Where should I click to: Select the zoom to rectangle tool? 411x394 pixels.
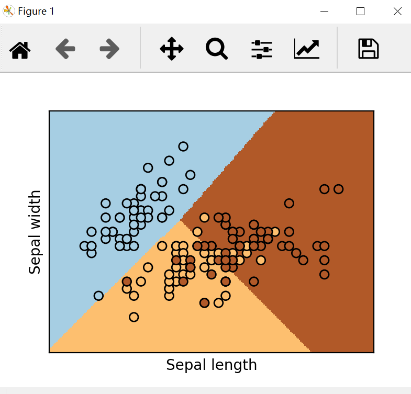pyautogui.click(x=216, y=49)
